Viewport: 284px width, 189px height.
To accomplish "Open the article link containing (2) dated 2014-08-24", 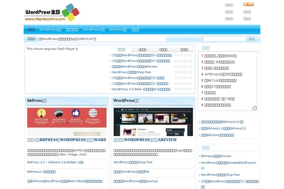I will tap(140, 84).
